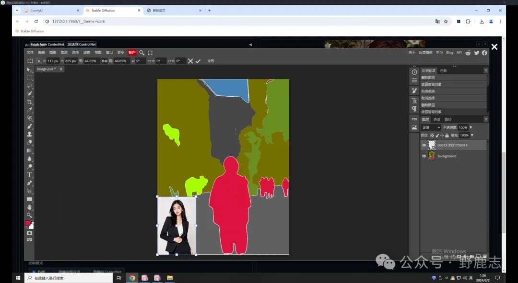Open Photopea Reddit link icon

click(468, 53)
